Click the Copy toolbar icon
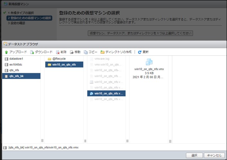This screenshot has height=160, width=227. pos(86,52)
